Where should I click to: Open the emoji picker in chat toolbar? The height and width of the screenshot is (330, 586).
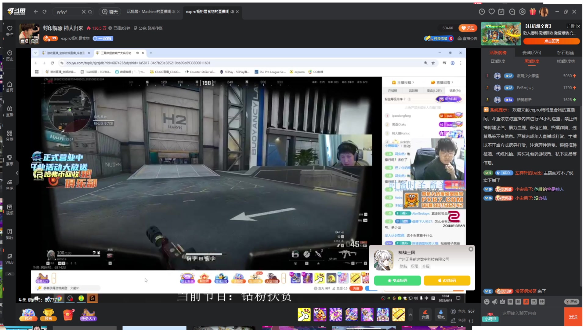point(487,302)
